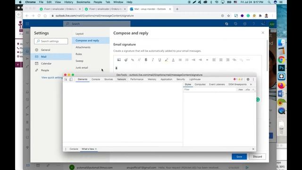Open AM account avatar menu

pyautogui.click(x=272, y=24)
